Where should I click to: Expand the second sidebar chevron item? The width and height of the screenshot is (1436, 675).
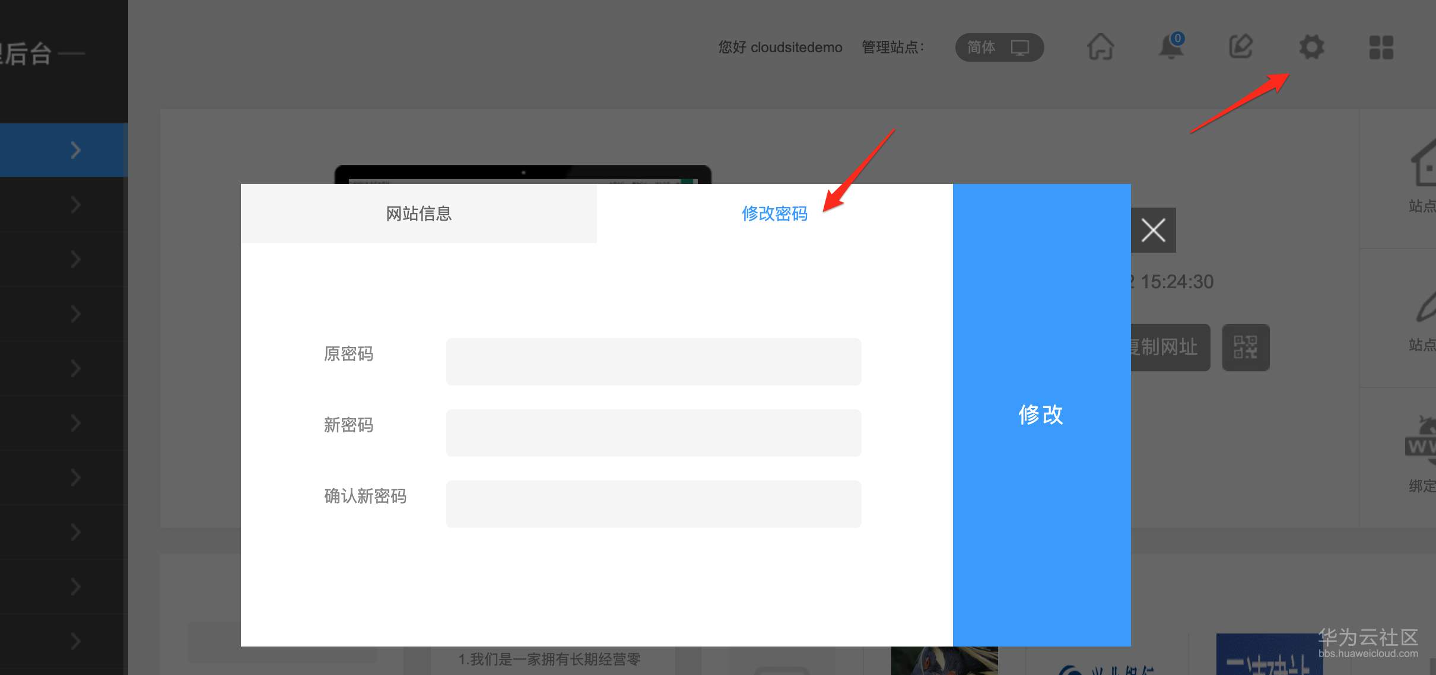pyautogui.click(x=75, y=205)
